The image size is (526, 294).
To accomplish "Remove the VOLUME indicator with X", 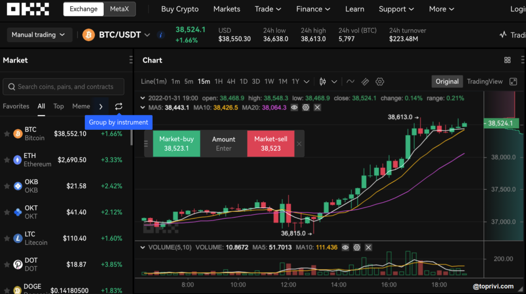I will pos(368,247).
